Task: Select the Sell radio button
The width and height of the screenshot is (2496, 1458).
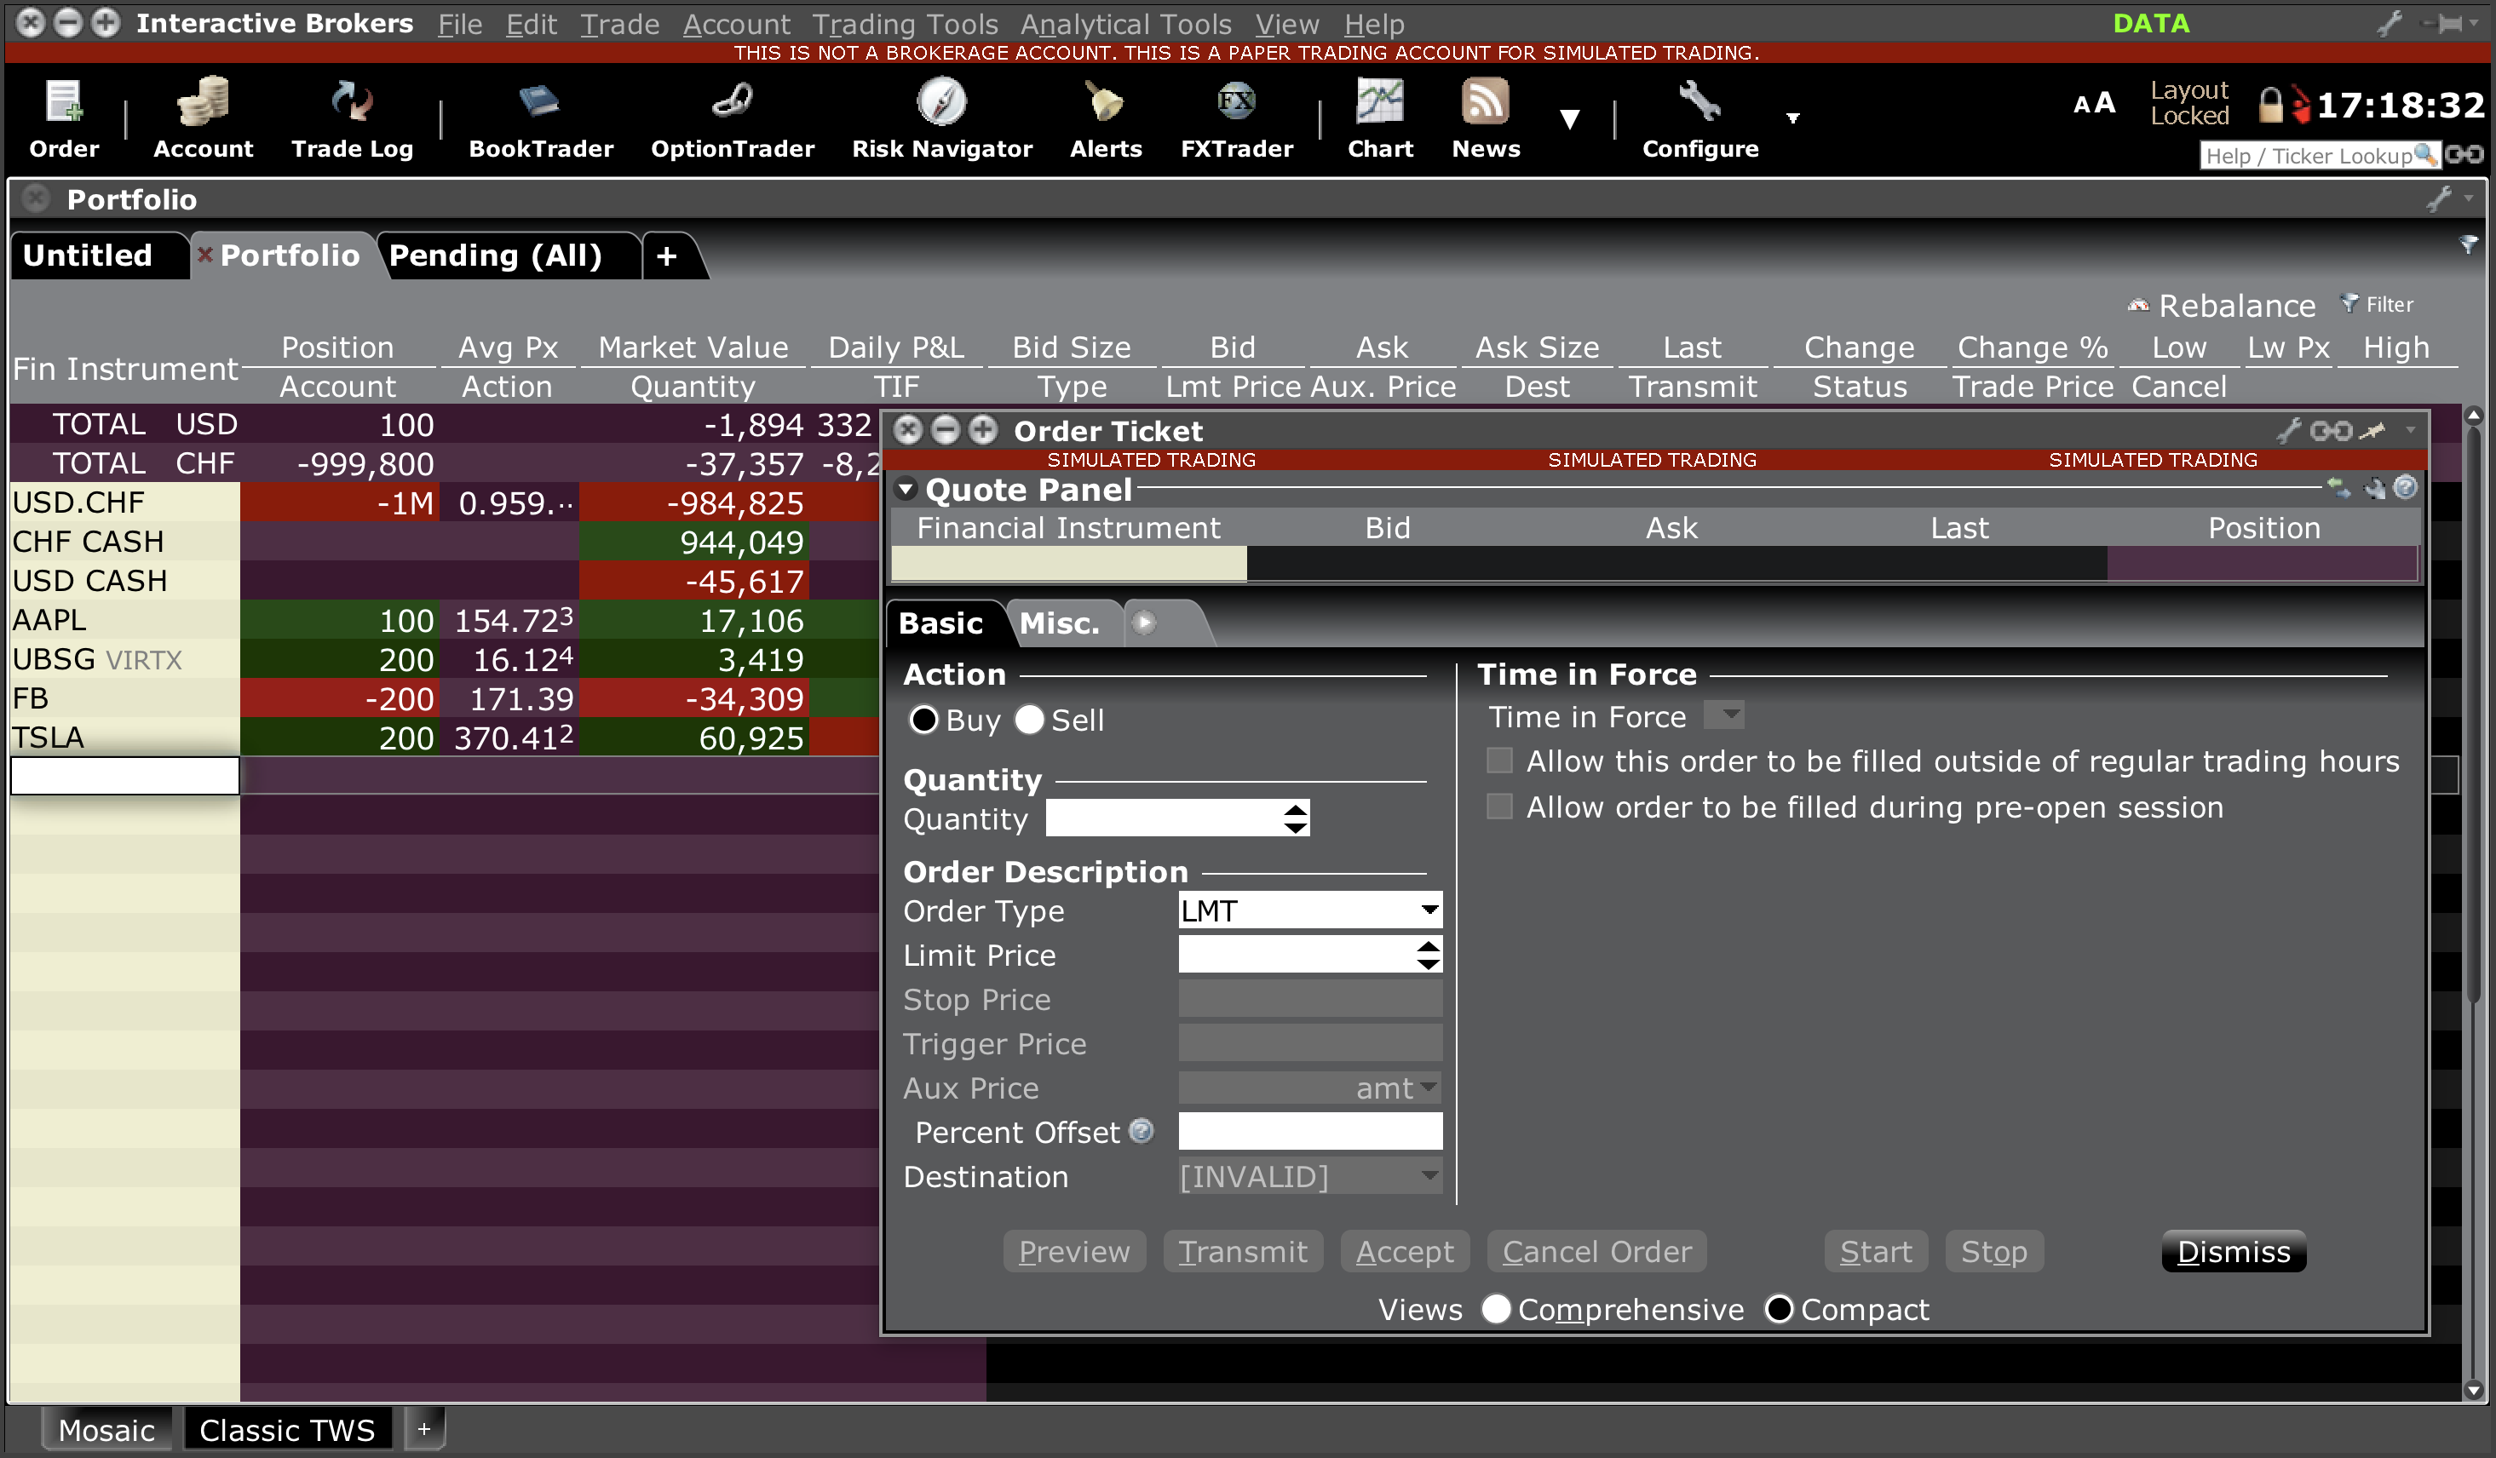Action: [1029, 720]
